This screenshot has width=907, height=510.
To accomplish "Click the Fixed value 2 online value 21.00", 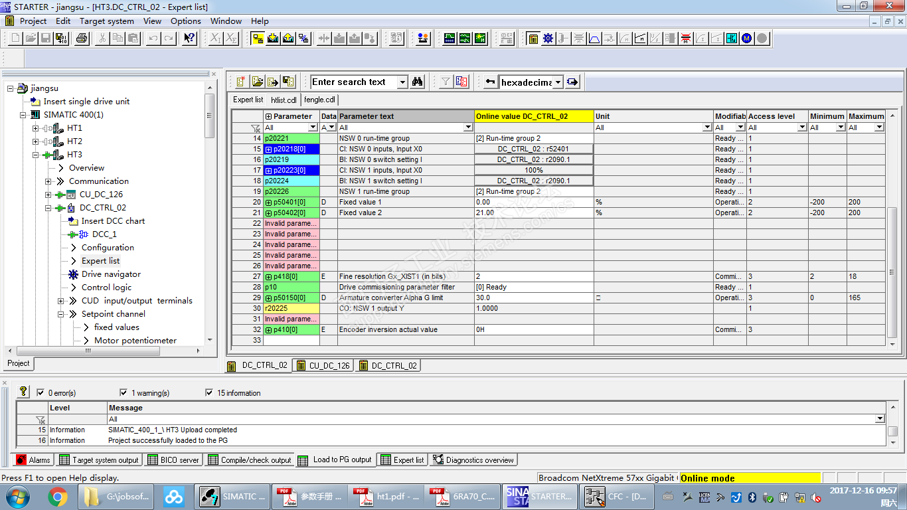I will pos(534,212).
